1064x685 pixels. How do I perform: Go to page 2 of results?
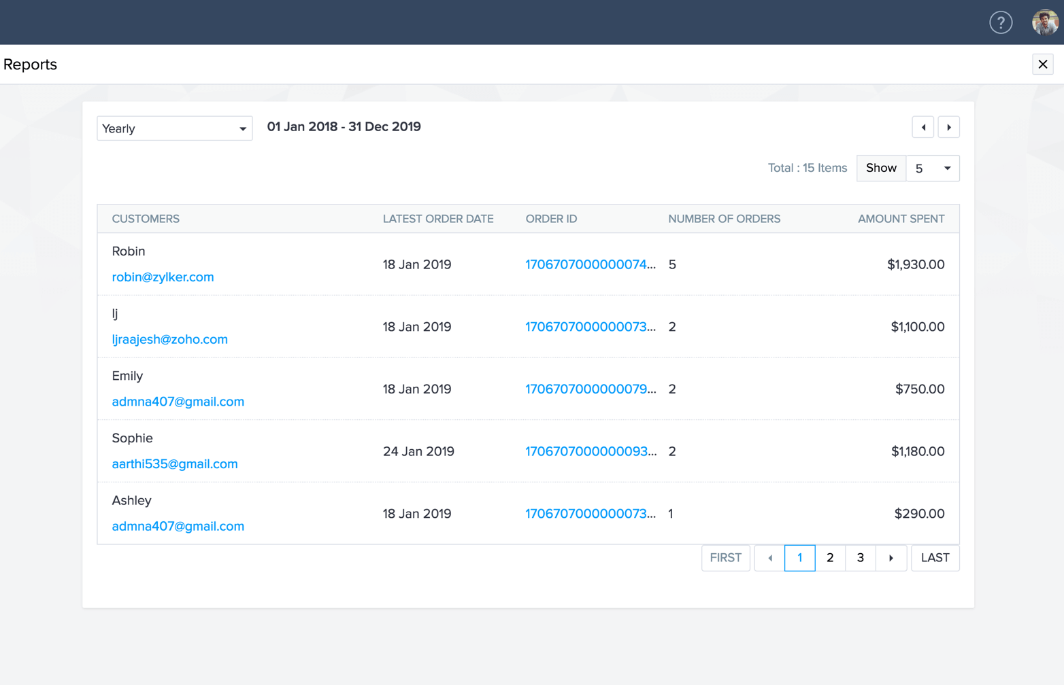click(x=830, y=558)
